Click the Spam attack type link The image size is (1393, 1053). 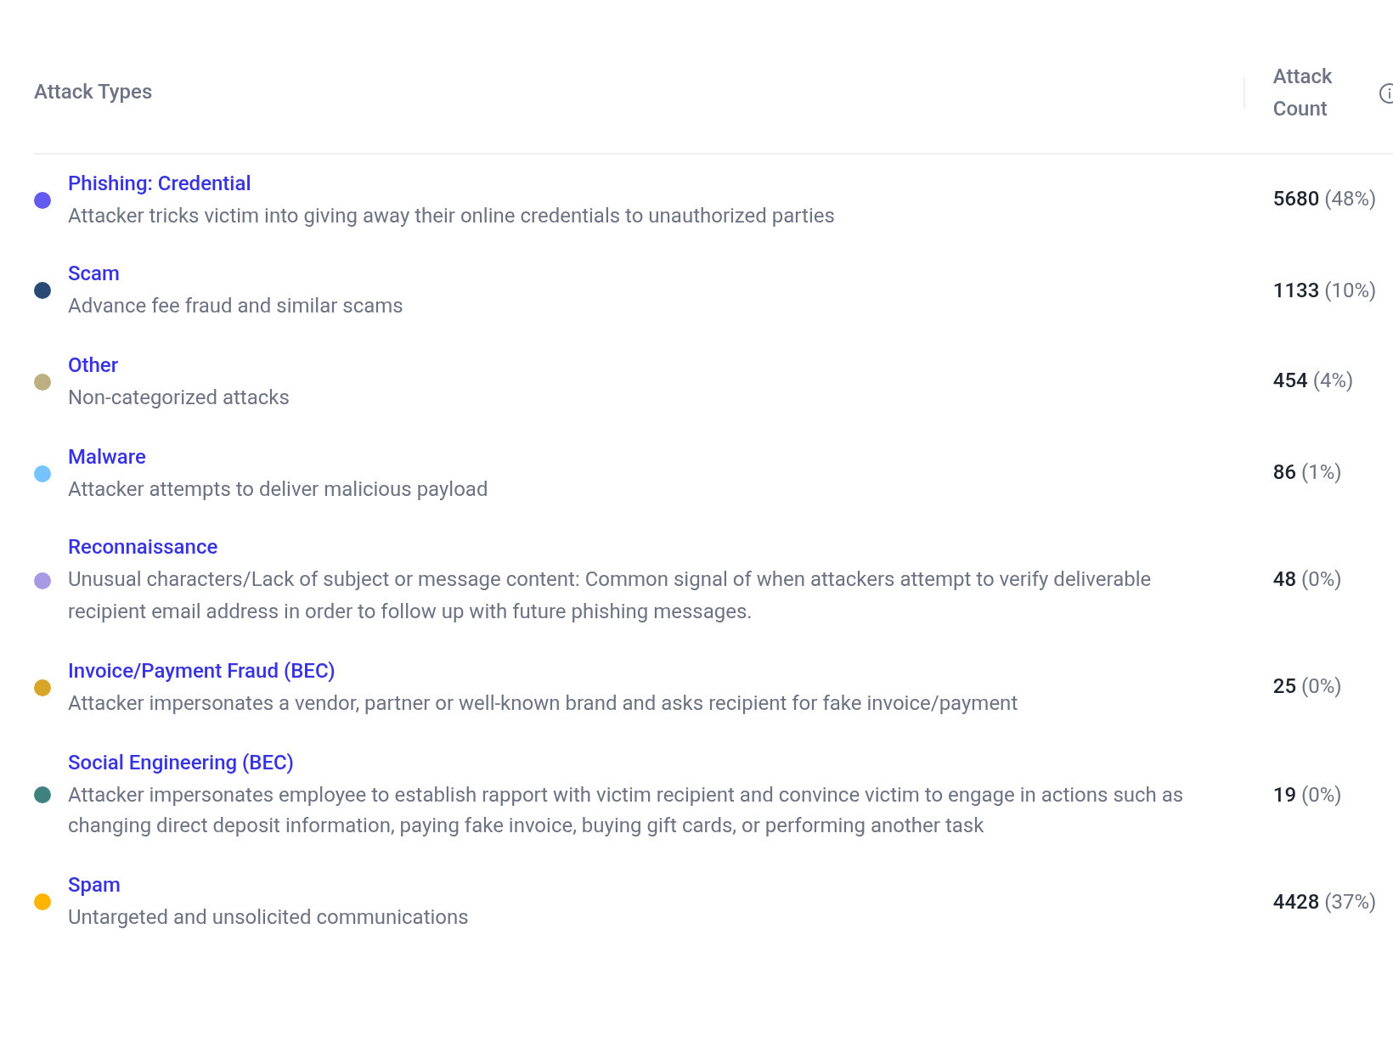[93, 885]
